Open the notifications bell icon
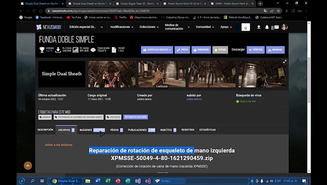The height and width of the screenshot is (185, 327). (x=267, y=27)
